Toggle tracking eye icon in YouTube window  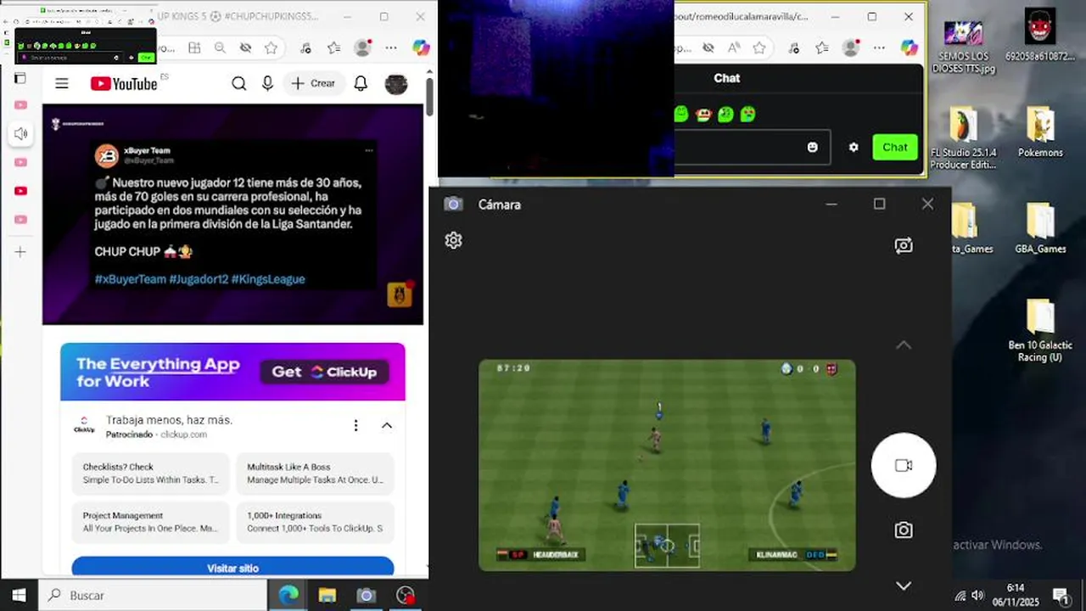click(245, 48)
